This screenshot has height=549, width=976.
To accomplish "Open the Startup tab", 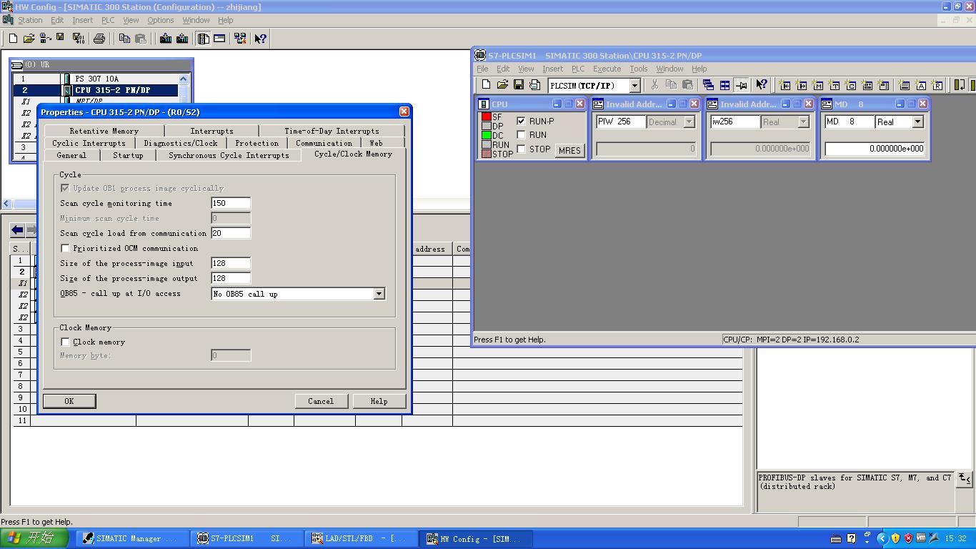I will (x=128, y=155).
